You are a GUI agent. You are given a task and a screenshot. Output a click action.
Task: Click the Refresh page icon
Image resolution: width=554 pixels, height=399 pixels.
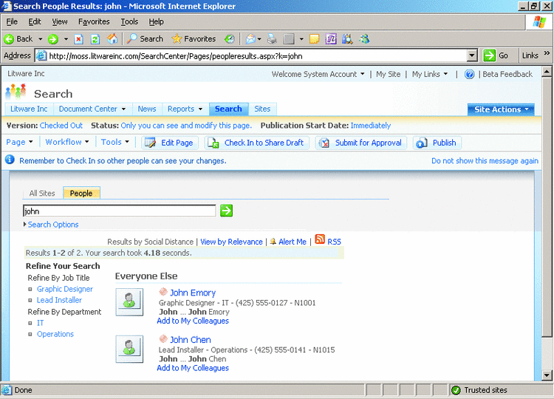tap(95, 39)
